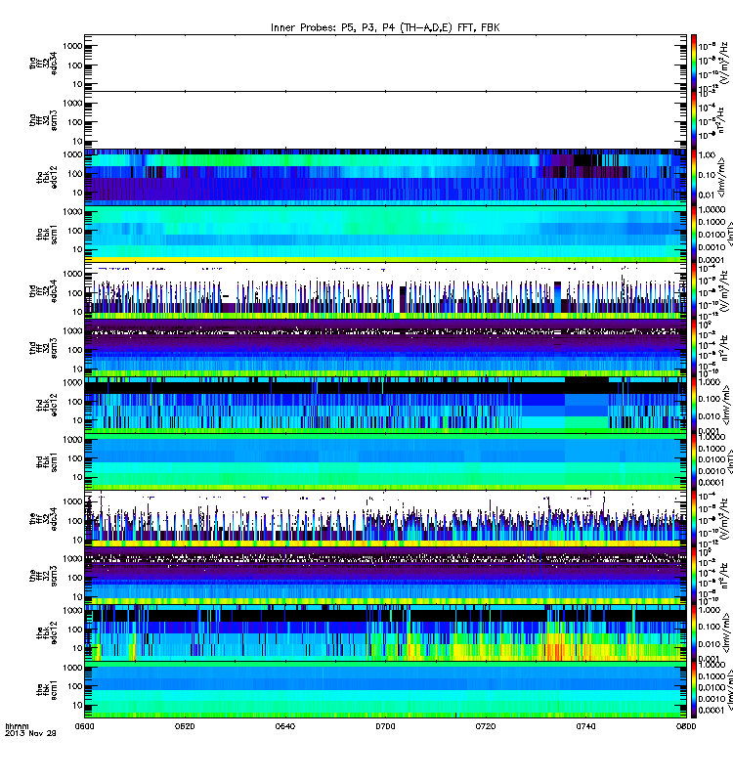Click the 0800 time axis label
This screenshot has height=782, width=733.
[686, 726]
